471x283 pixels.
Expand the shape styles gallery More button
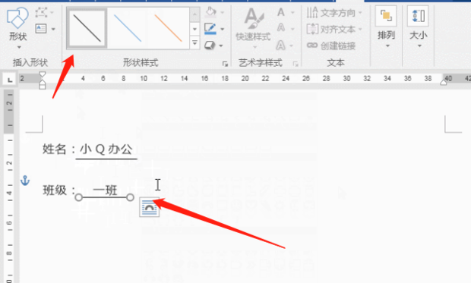pyautogui.click(x=194, y=43)
